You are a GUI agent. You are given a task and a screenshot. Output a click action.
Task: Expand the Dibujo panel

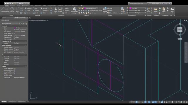tap(12, 15)
